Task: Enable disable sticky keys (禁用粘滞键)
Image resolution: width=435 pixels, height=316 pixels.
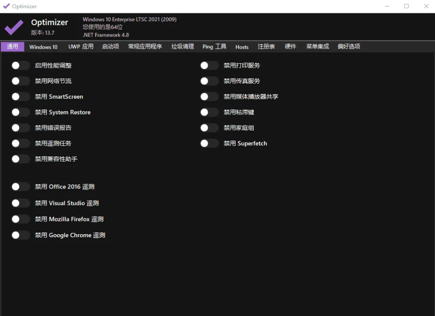Action: pos(209,112)
